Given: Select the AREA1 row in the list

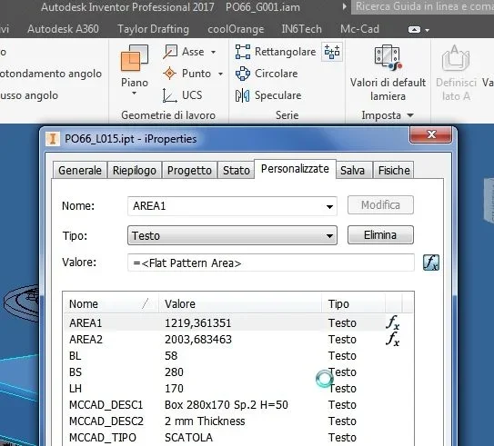Looking at the screenshot, I should (238, 322).
